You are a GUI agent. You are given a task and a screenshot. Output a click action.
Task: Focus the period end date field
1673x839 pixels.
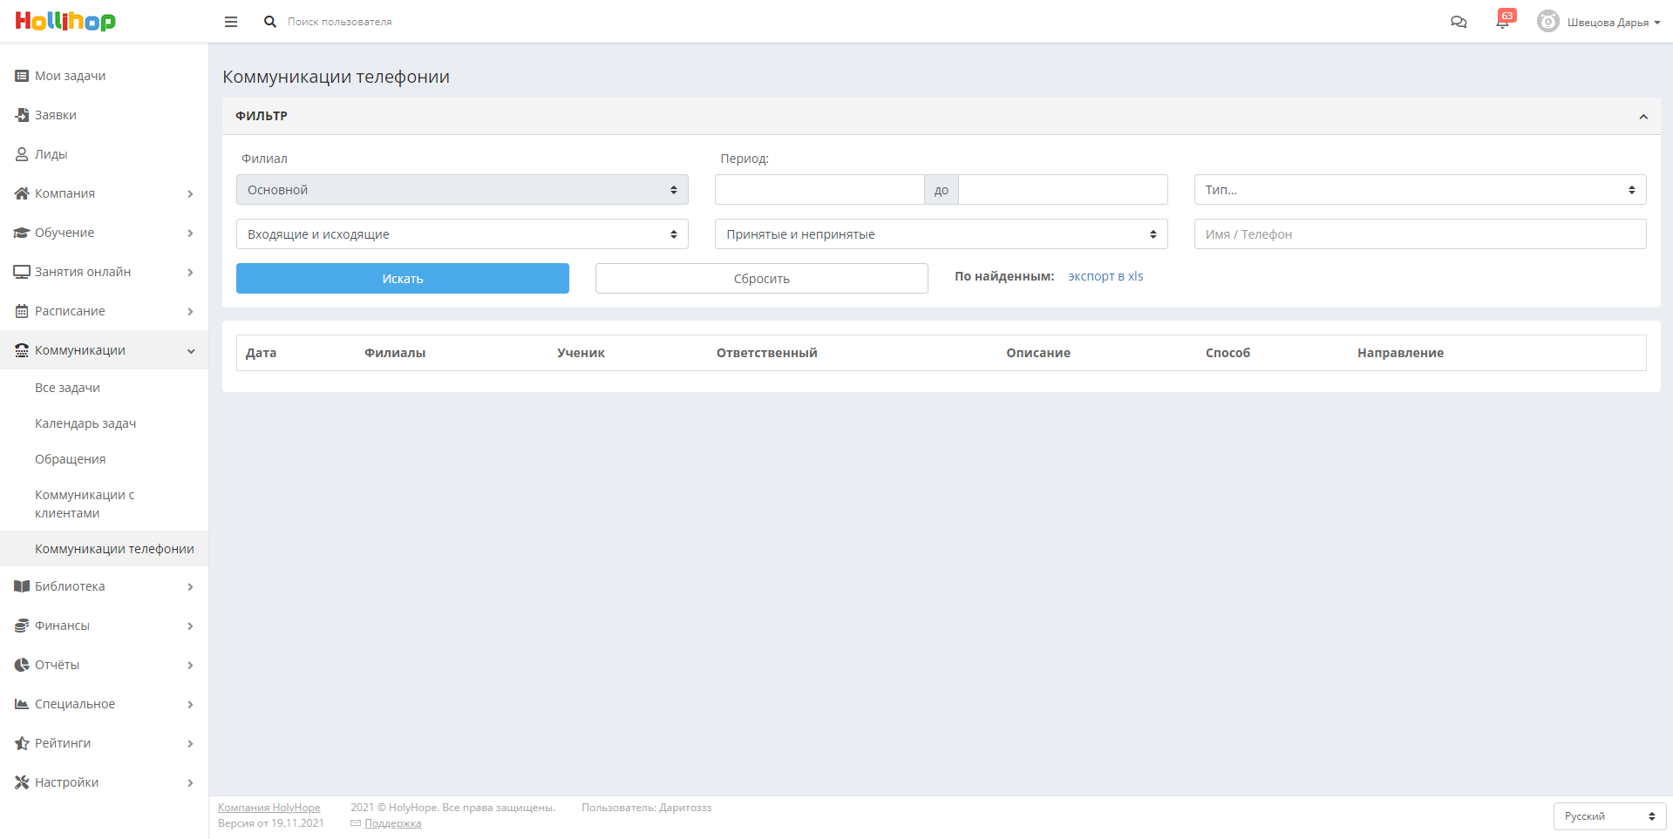[1063, 190]
